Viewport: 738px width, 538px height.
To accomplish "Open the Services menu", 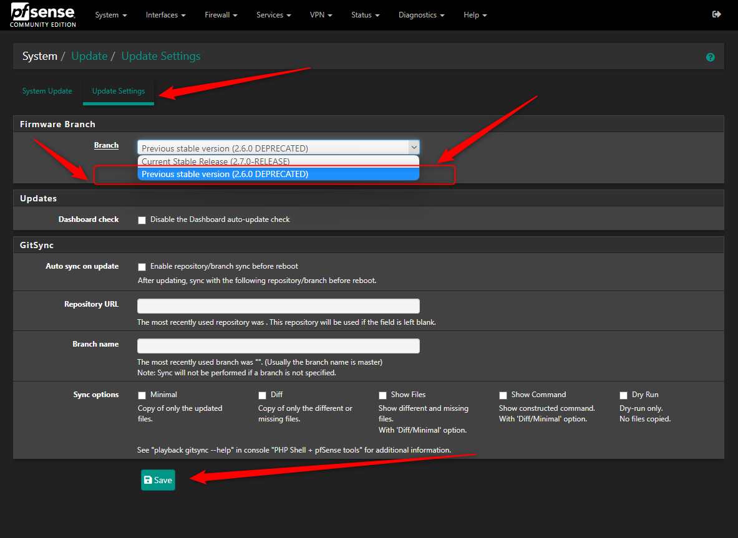I will [273, 15].
